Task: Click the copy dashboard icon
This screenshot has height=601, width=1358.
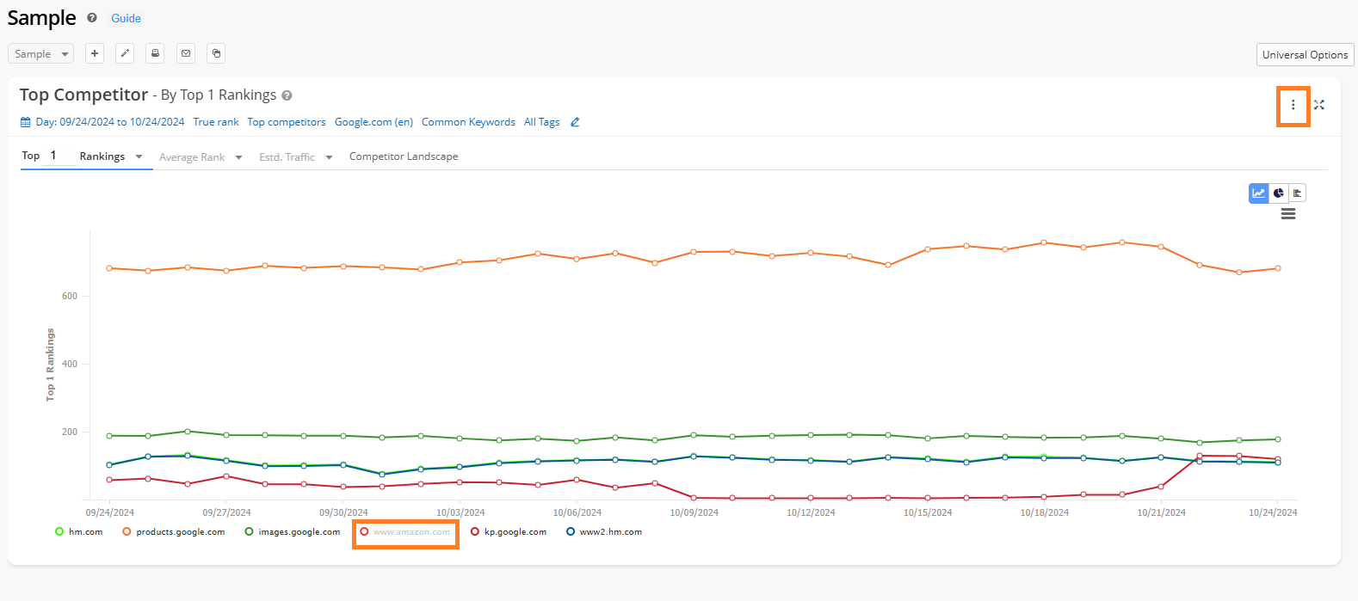Action: [x=217, y=53]
